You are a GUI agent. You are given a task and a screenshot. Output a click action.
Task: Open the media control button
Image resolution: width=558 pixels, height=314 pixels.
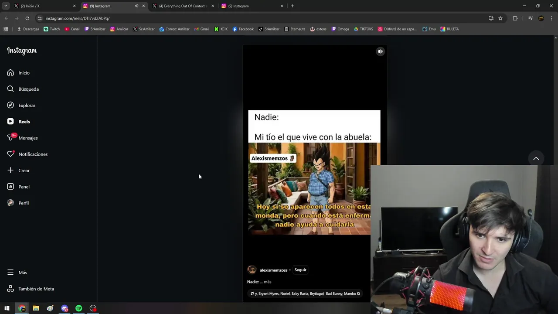click(x=531, y=18)
